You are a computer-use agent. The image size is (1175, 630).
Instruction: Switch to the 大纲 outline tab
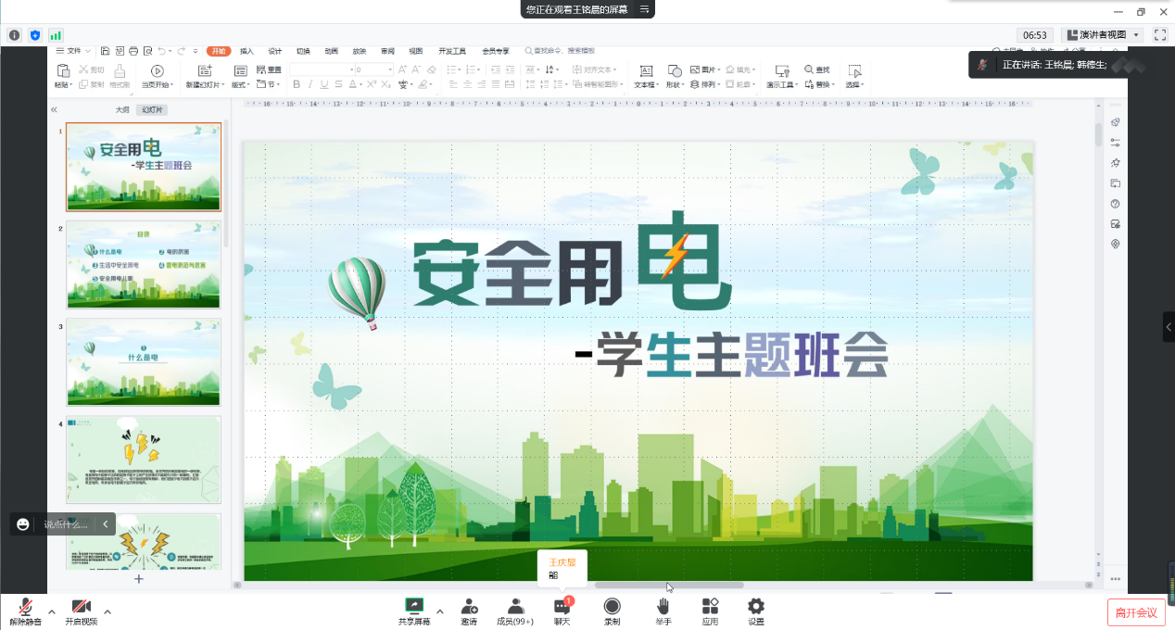121,109
